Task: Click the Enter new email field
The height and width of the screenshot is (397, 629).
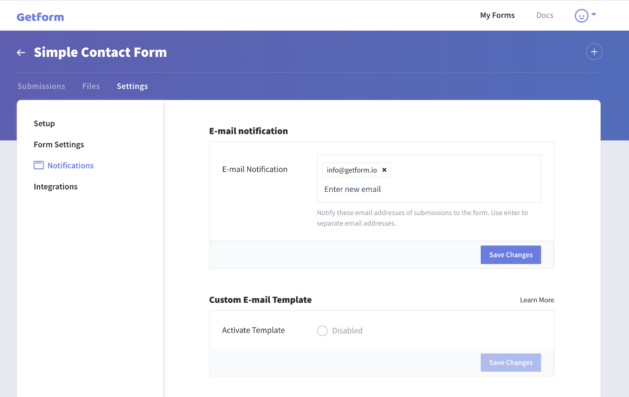Action: (x=429, y=189)
